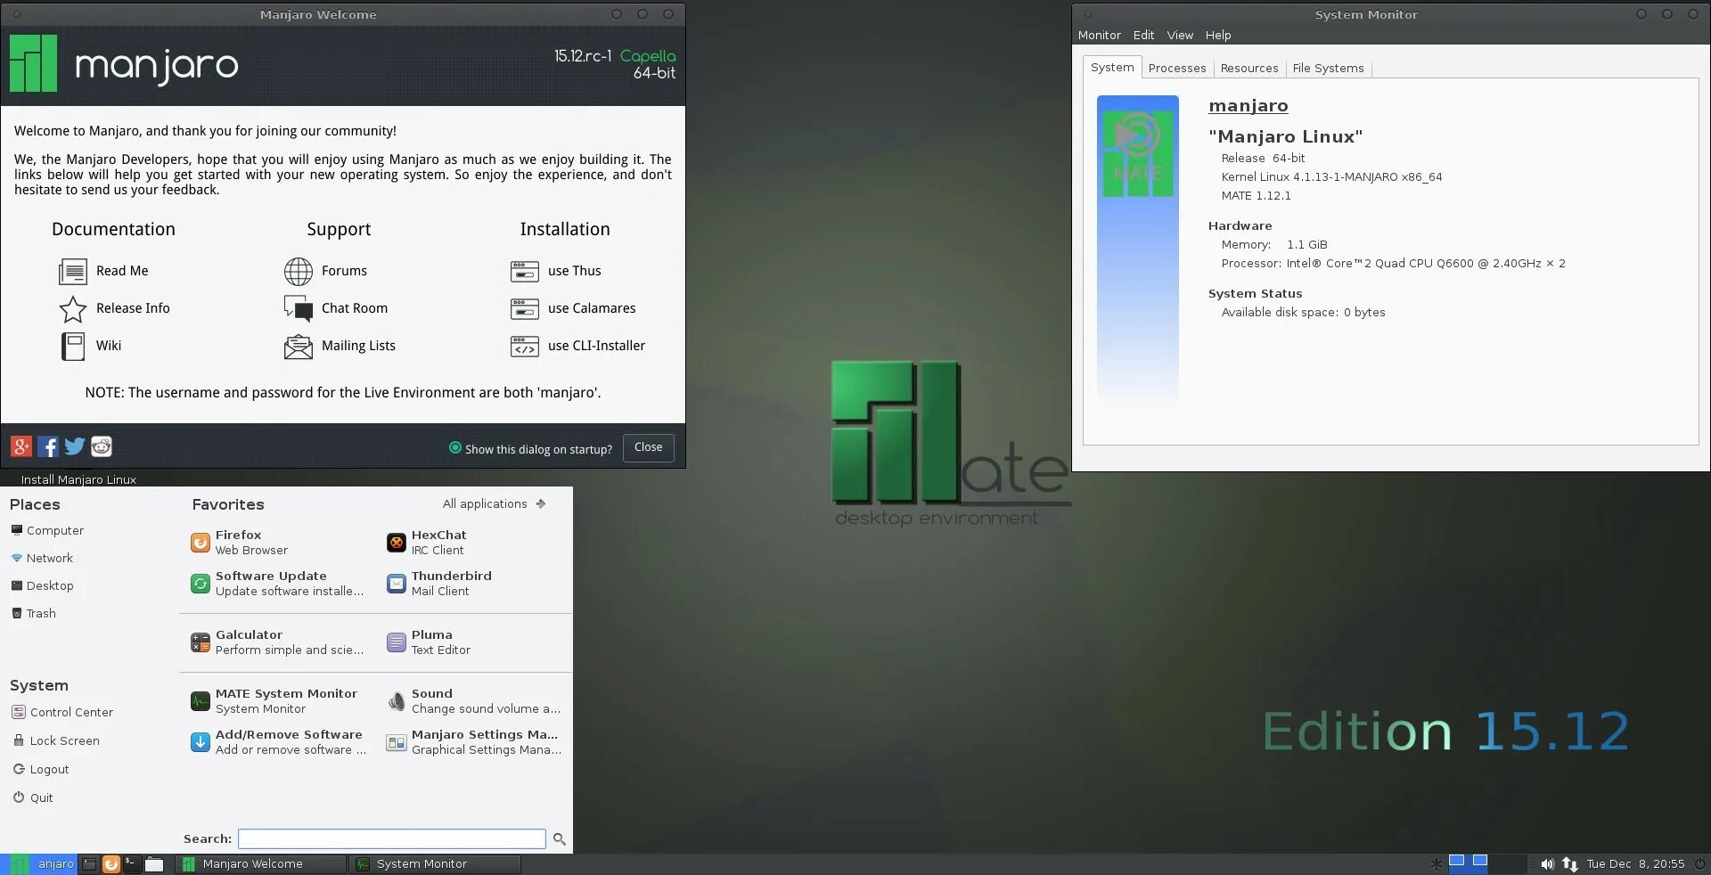The height and width of the screenshot is (875, 1711).
Task: Open the Google Plus social icon
Action: (x=21, y=446)
